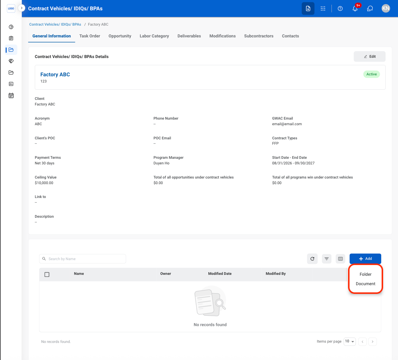The image size is (398, 360).
Task: Click the handshake icon in sidebar
Action: click(11, 61)
